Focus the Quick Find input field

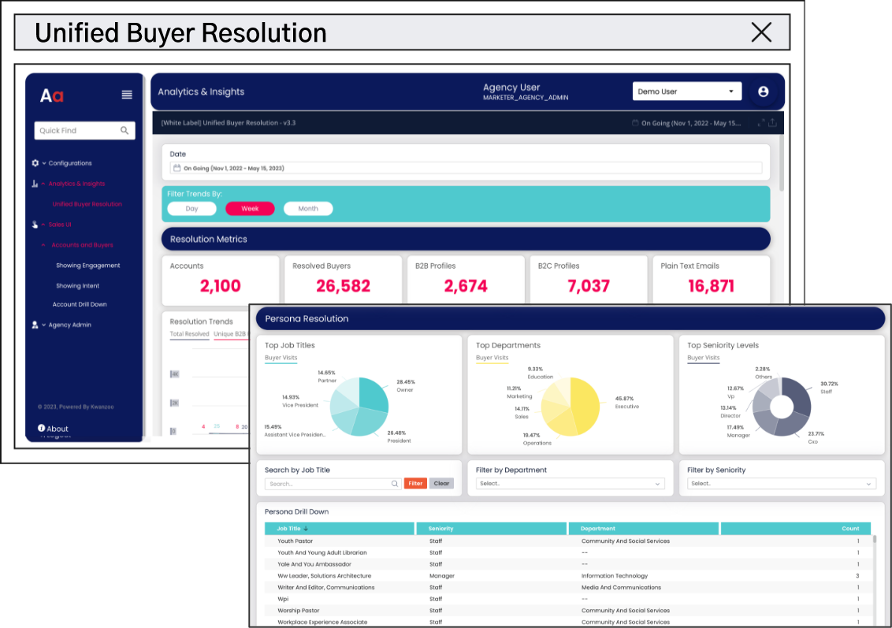85,130
